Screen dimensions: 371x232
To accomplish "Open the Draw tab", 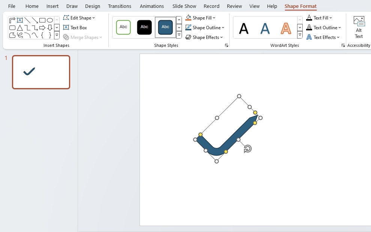I will 72,6.
